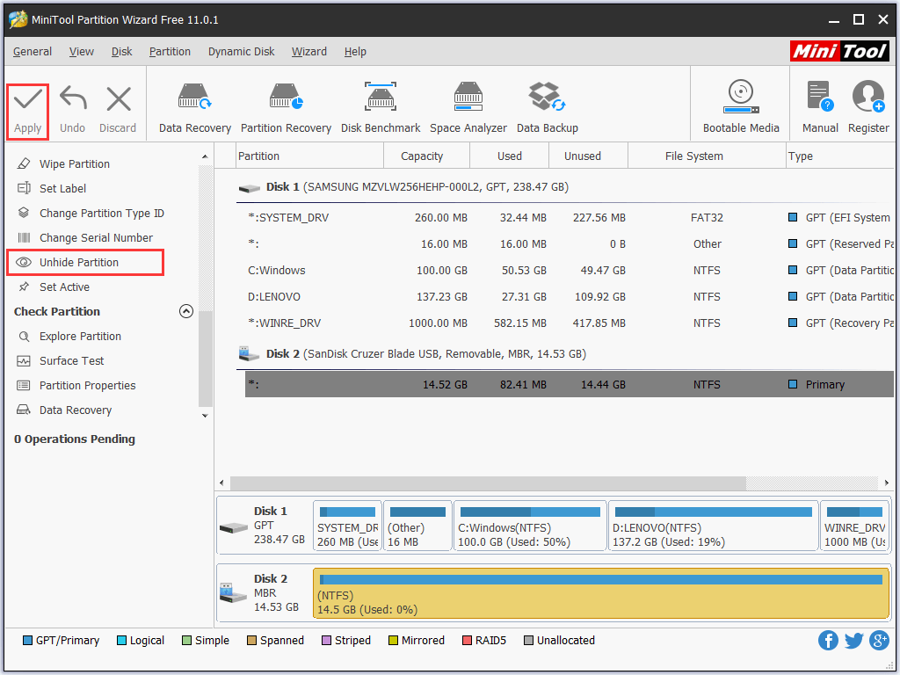The image size is (900, 675).
Task: Select Disk 2 SanDisk header row
Action: [x=565, y=354]
